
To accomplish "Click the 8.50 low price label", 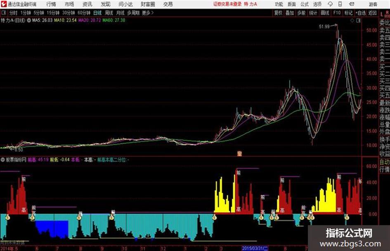I will click(x=19, y=150).
